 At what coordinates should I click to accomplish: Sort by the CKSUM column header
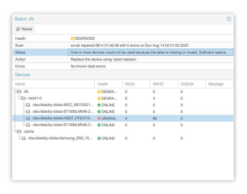191,84
